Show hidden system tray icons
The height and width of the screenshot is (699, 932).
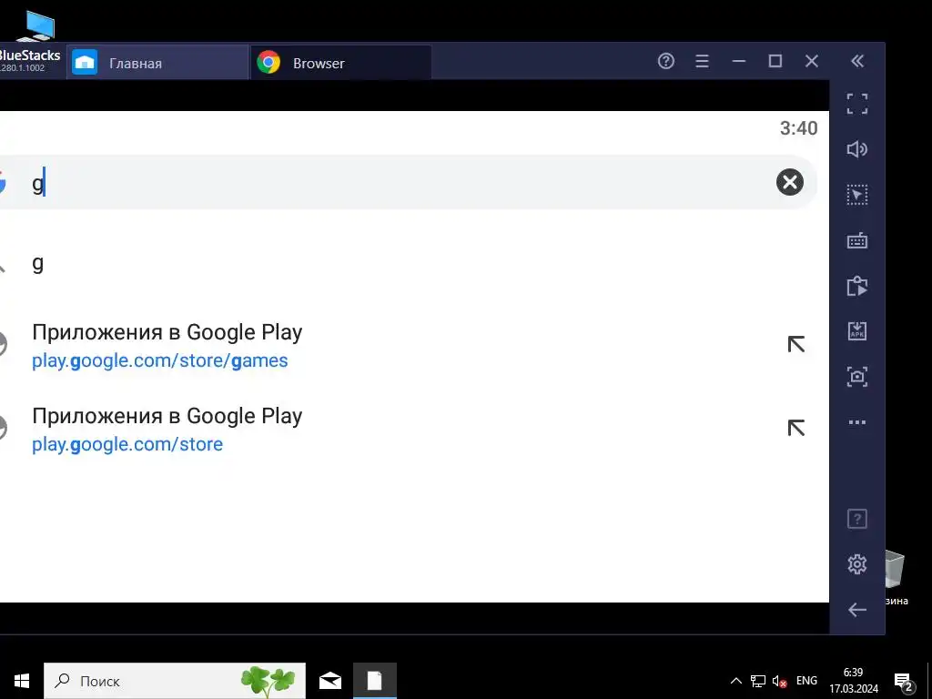(x=735, y=681)
